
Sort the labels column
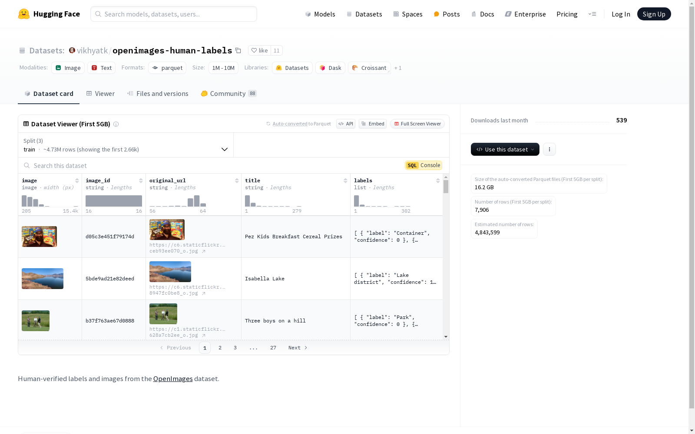(x=438, y=181)
